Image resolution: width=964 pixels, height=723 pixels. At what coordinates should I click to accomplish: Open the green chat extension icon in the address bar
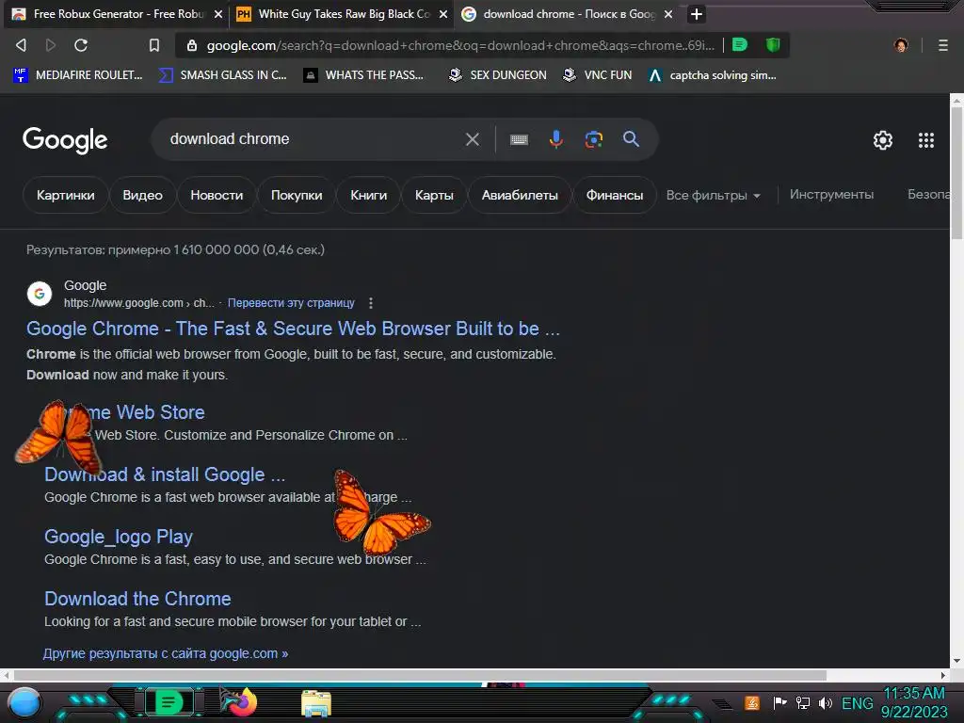tap(740, 44)
